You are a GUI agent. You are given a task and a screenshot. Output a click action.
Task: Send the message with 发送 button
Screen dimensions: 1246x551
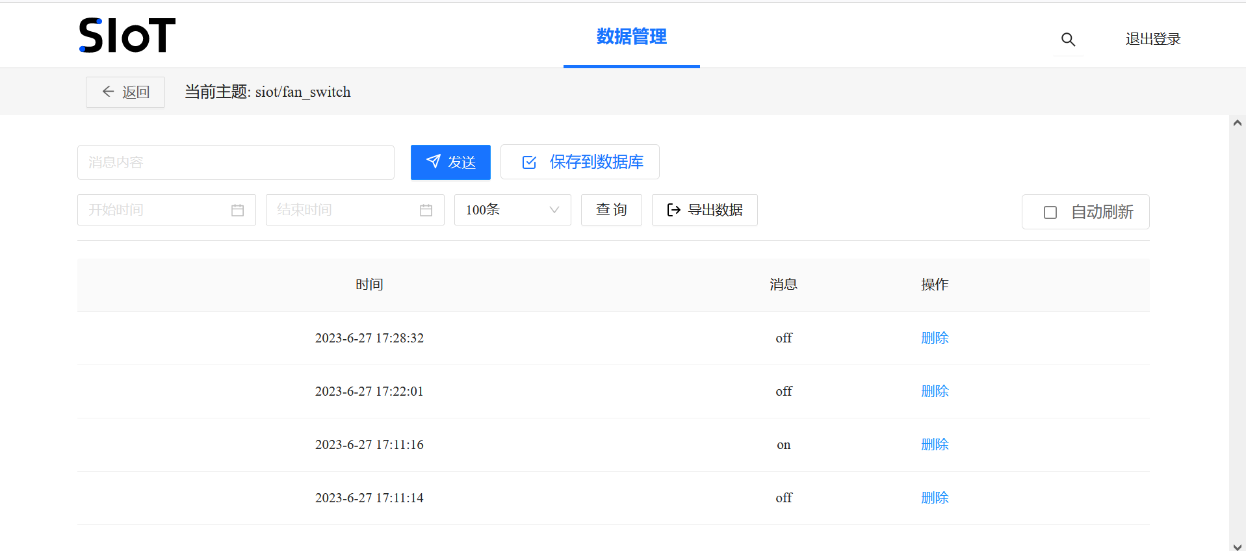(450, 162)
